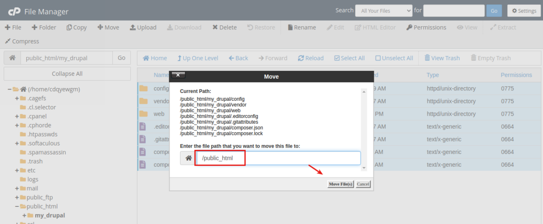Sort by the Type column header
This screenshot has height=224, width=543.
point(433,75)
